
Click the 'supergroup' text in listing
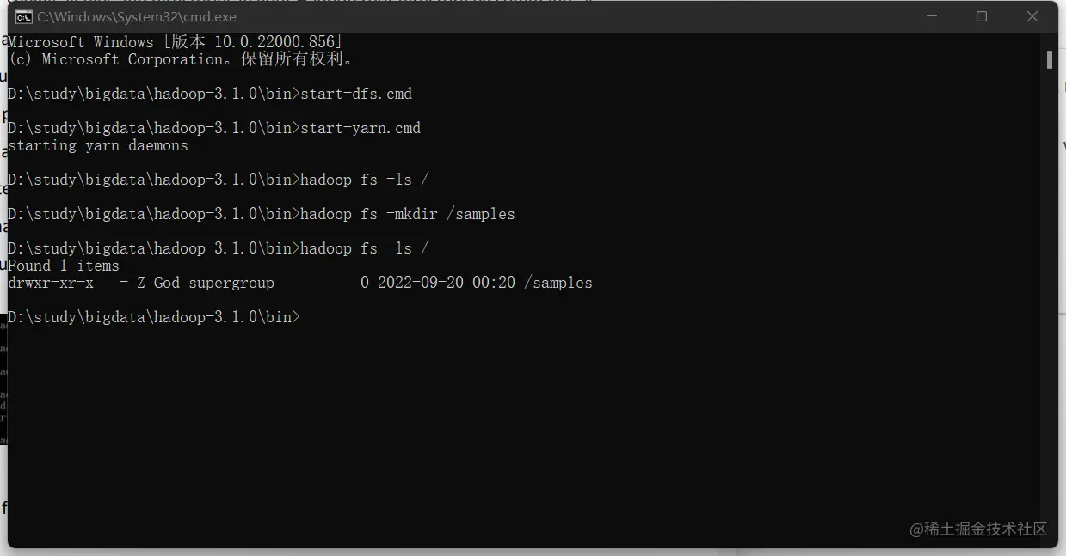tap(231, 283)
